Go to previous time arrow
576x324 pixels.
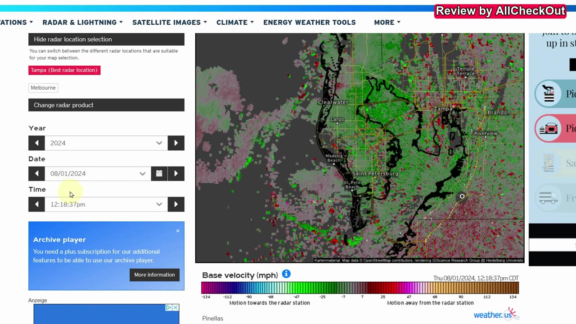36,204
